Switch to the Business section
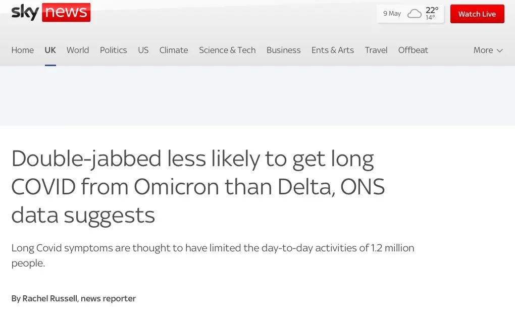This screenshot has width=515, height=317. tap(283, 50)
